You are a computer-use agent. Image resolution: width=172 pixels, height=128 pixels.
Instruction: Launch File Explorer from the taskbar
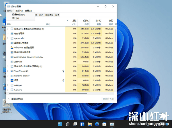tap(90, 124)
